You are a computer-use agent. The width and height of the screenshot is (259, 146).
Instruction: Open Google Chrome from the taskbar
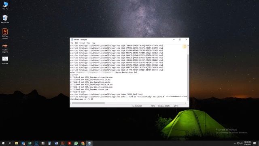tap(83, 143)
